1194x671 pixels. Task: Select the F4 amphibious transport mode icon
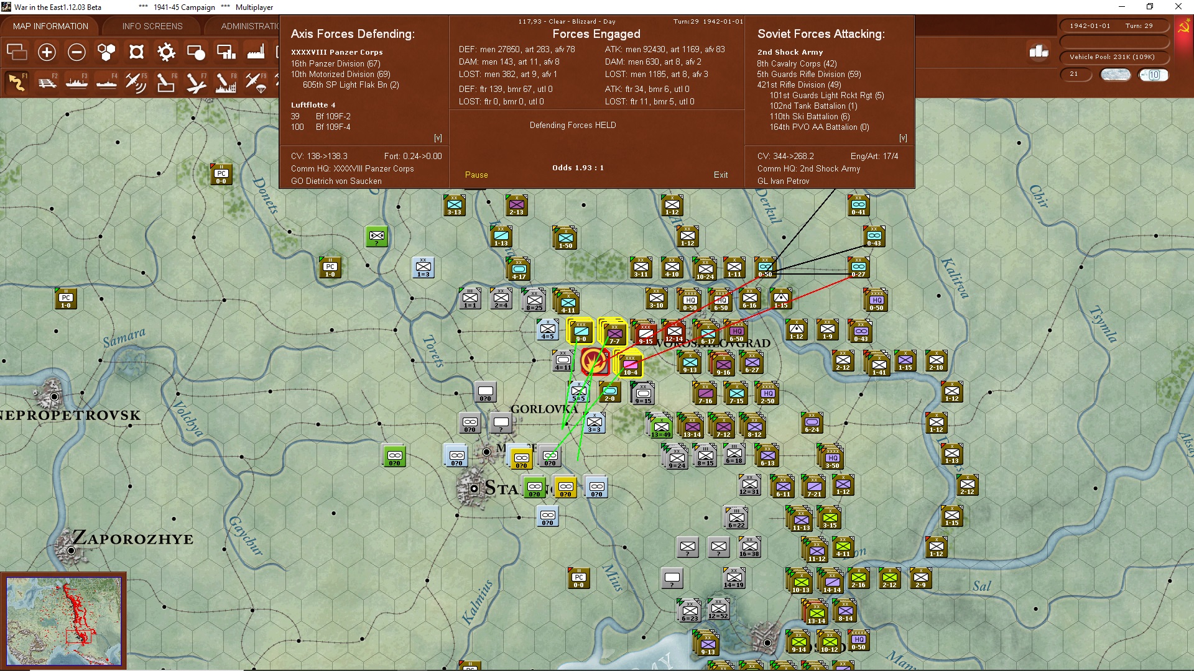[106, 82]
